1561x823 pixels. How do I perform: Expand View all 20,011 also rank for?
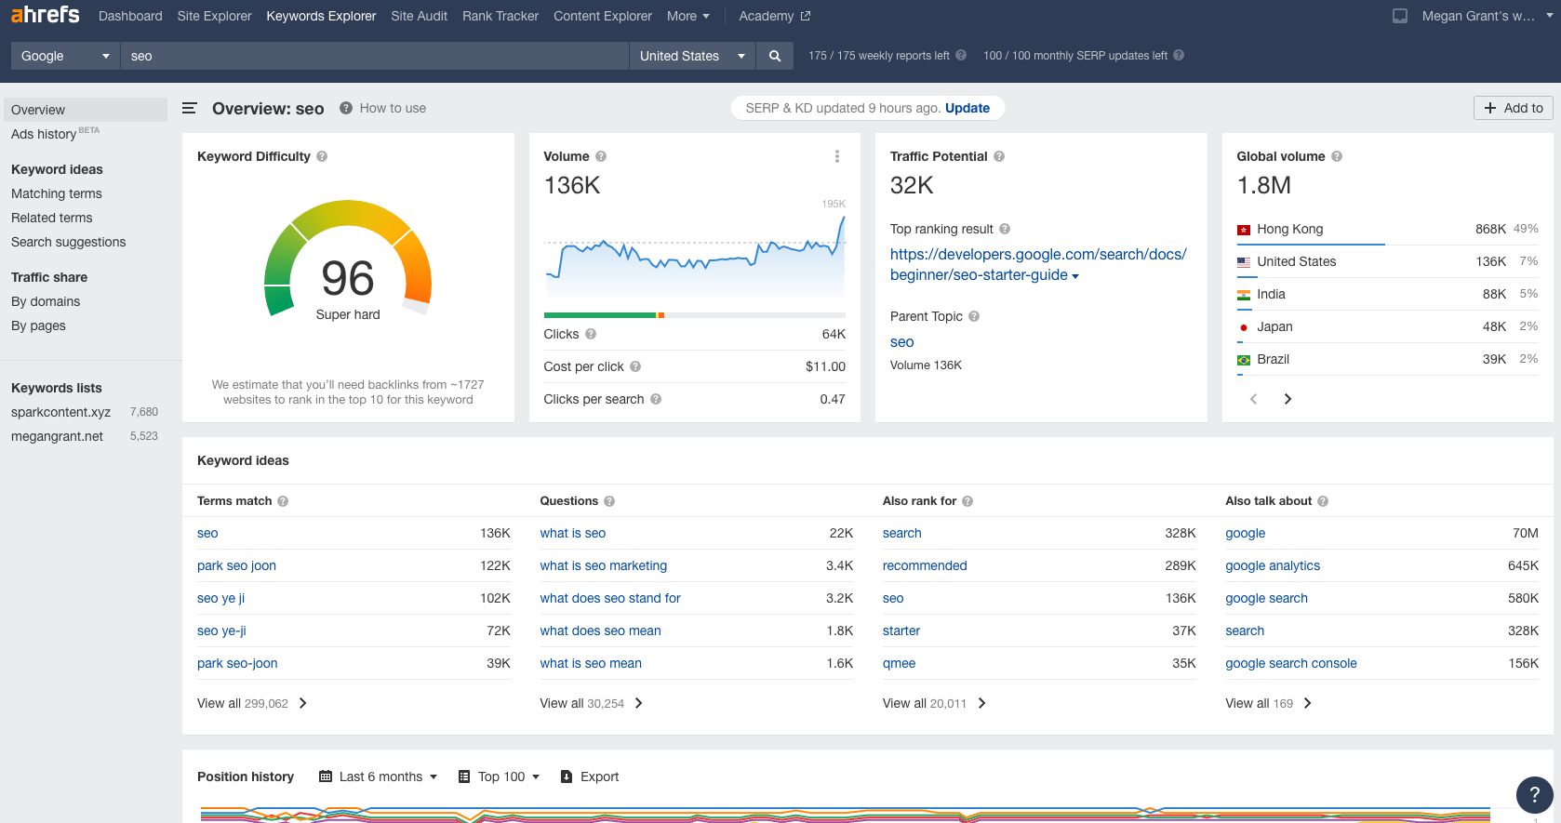934,703
